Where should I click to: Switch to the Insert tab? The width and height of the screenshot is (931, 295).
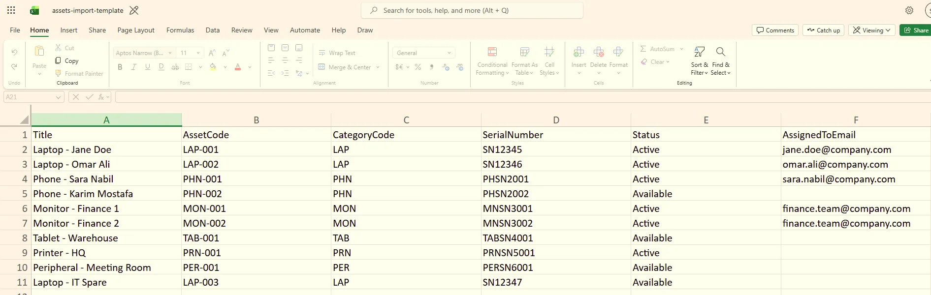coord(69,30)
